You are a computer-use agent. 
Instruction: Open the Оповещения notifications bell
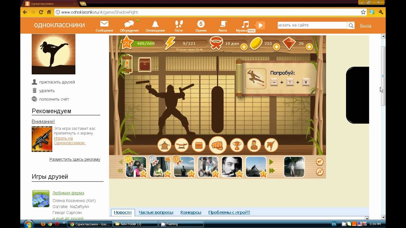(x=155, y=26)
